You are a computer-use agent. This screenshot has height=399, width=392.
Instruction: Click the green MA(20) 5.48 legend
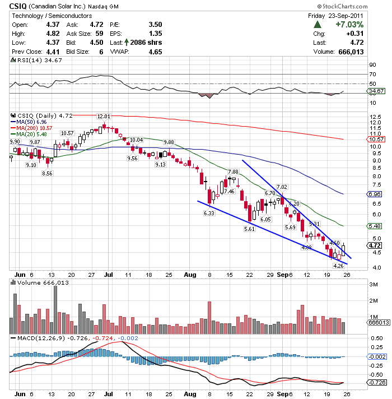(29, 134)
